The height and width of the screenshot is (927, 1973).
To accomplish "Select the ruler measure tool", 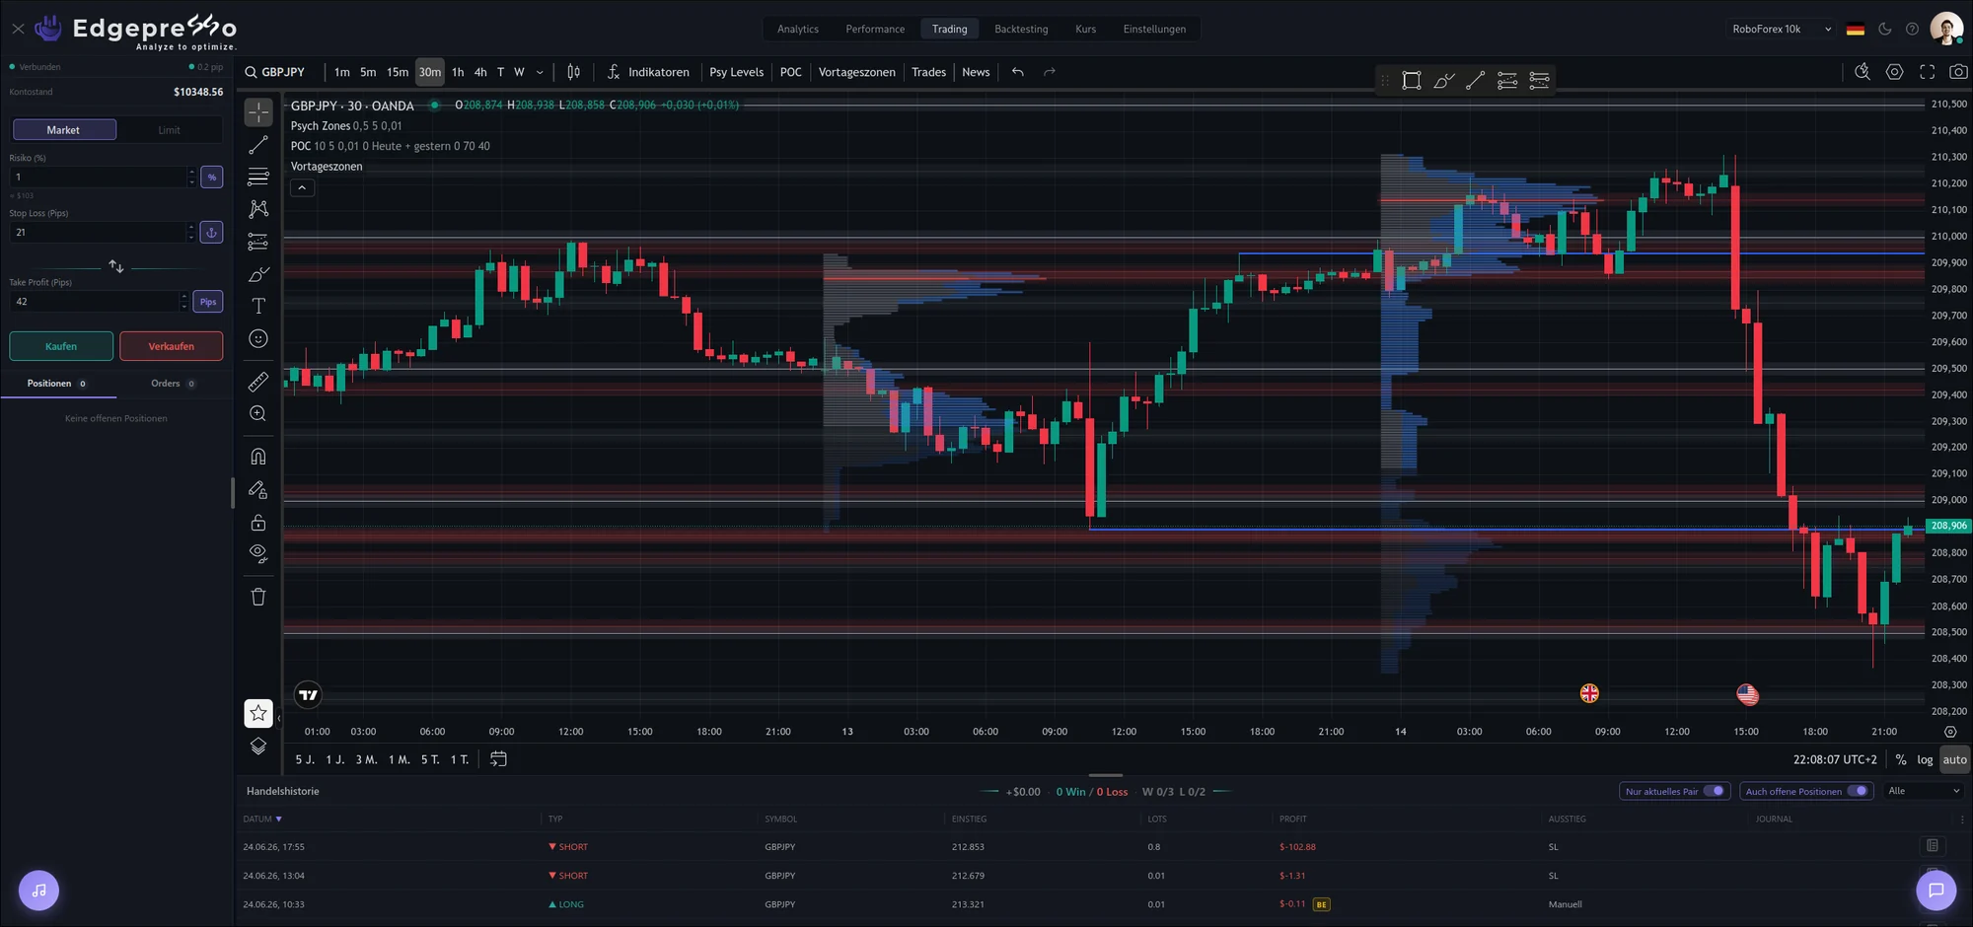I will click(x=258, y=382).
